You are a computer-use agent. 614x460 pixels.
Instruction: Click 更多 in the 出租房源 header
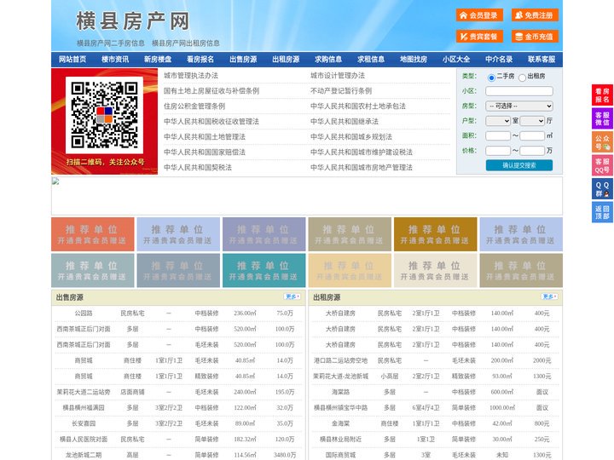pyautogui.click(x=549, y=297)
